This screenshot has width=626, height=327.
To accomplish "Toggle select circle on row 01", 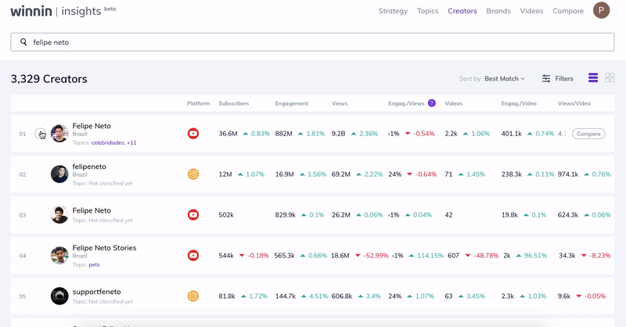I will coord(40,133).
